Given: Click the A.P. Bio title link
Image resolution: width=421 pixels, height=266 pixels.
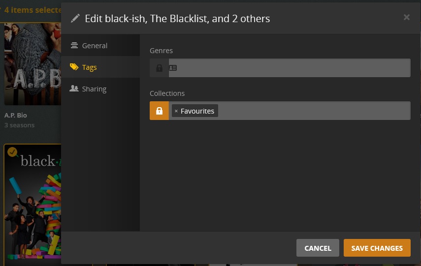Looking at the screenshot, I should [x=16, y=115].
